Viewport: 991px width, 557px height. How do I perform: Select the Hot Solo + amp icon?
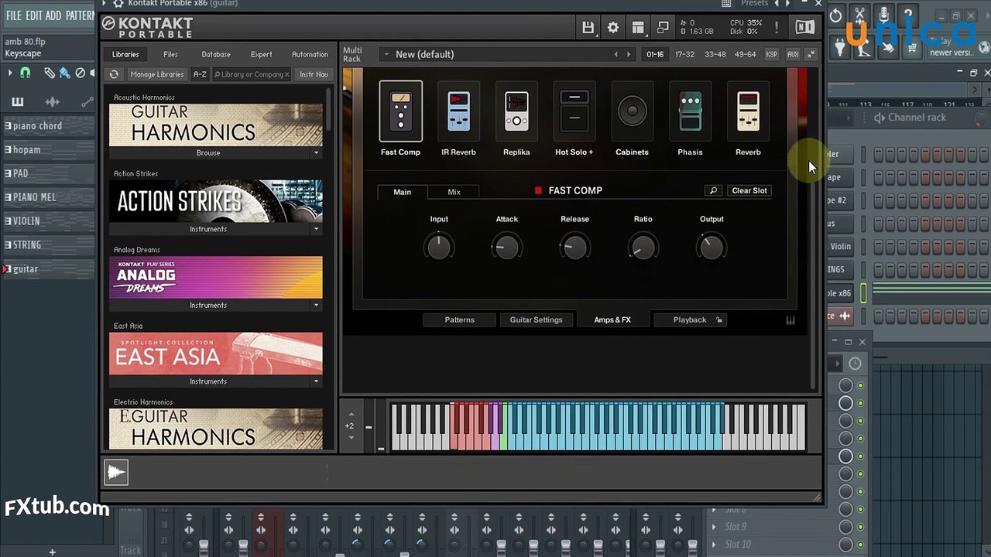tap(574, 111)
